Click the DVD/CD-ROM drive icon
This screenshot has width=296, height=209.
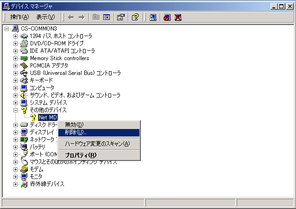point(24,43)
